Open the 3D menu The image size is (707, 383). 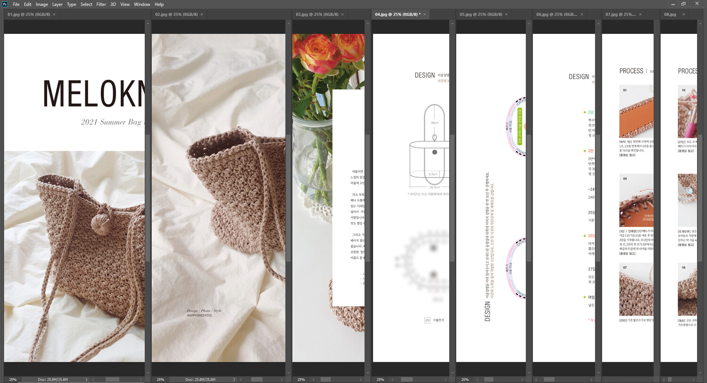[x=113, y=4]
